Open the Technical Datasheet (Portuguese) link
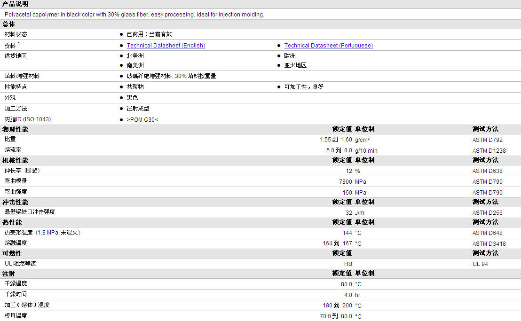 pos(328,46)
